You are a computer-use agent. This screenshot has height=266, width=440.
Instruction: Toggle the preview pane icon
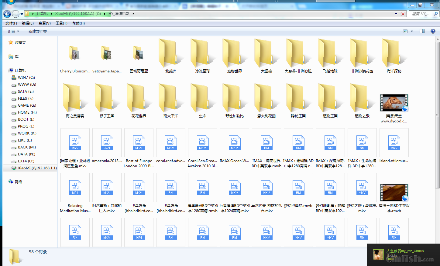422,31
